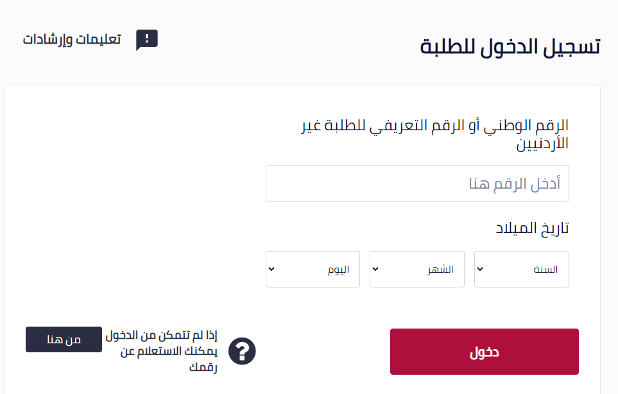Click the تاريخ الميلاد label
Screen dimensions: 618x394
533,228
